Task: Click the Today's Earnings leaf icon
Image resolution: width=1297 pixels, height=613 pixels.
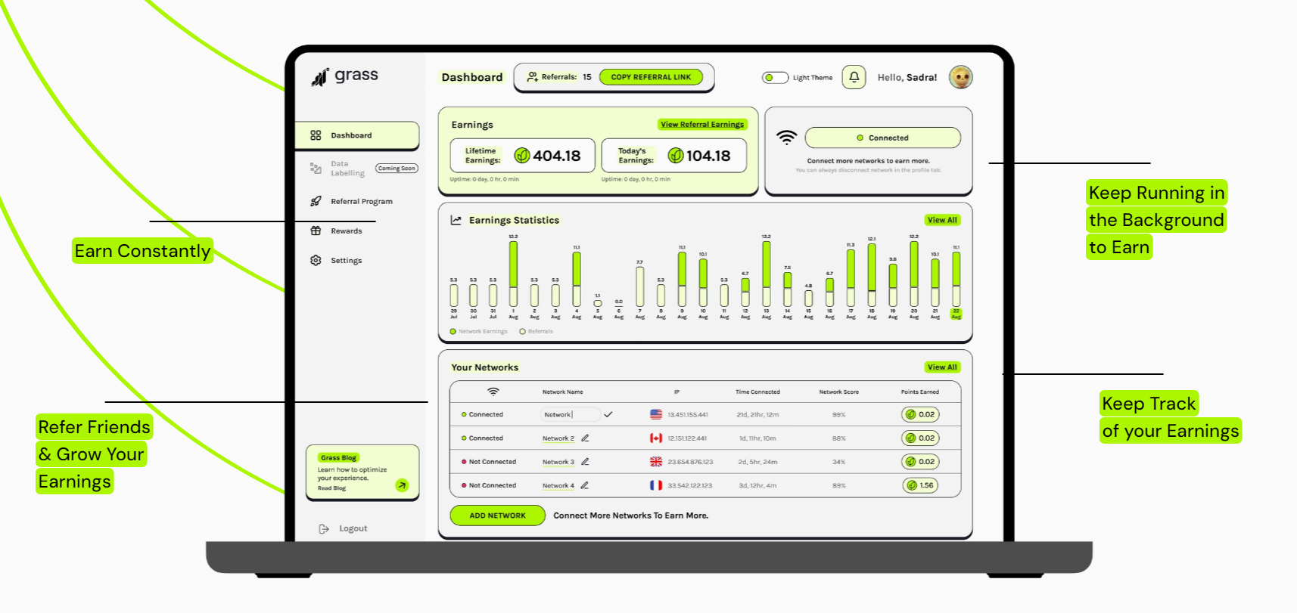Action: pos(676,156)
